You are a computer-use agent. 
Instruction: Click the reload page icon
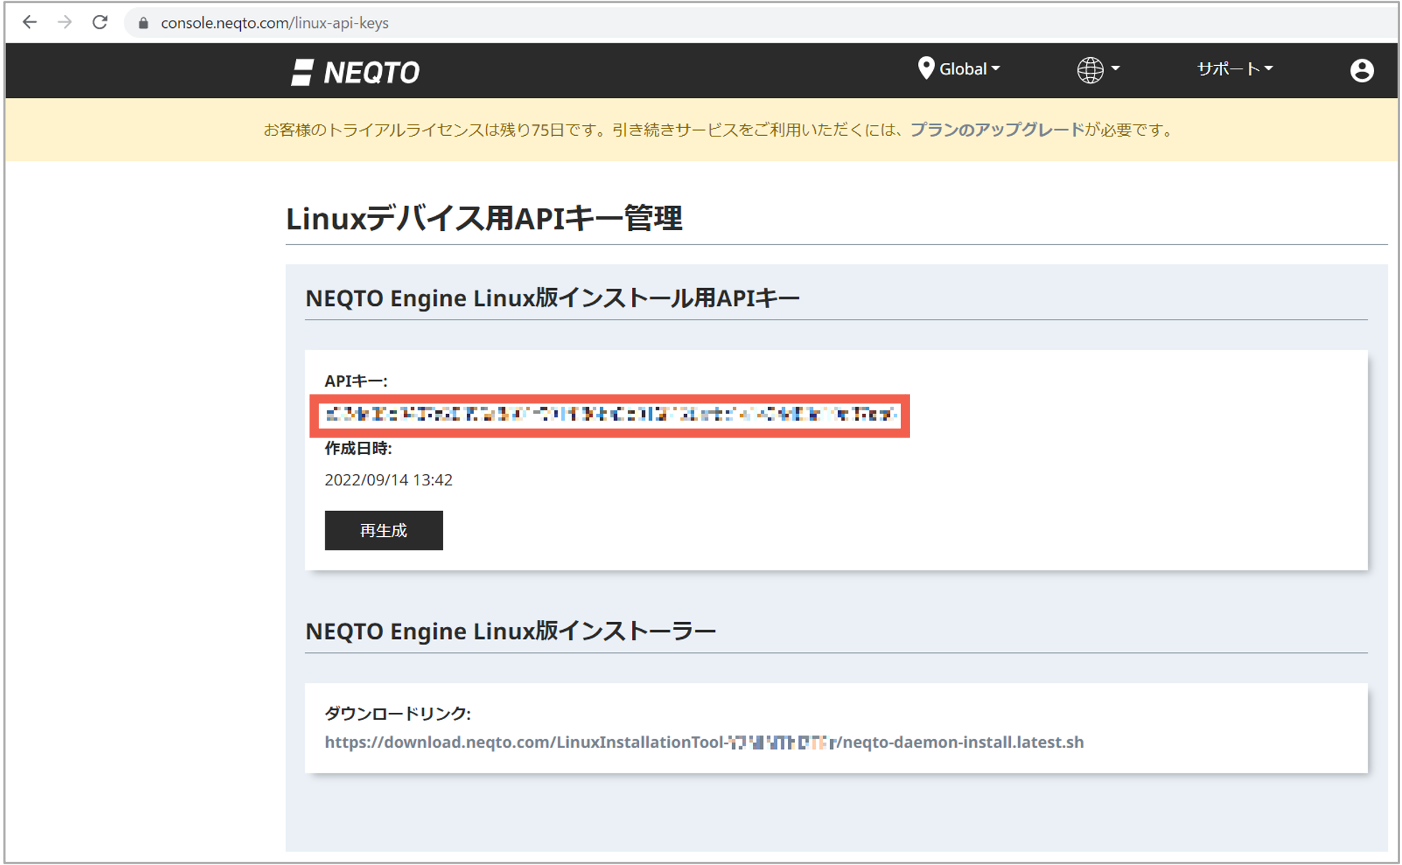click(99, 22)
